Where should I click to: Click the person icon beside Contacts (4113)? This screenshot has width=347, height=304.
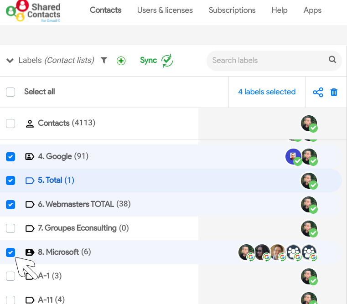(x=30, y=124)
